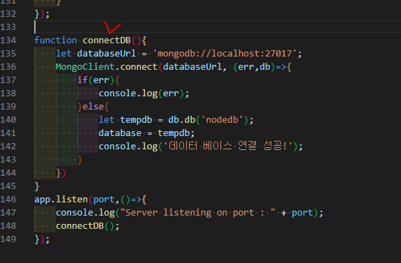Click 'tempdb' in the let declaration
401x263 pixels.
136,120
